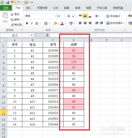This screenshot has height=138, width=132.
Task: Expand the font color dropdown arrow
Action: 65,23
